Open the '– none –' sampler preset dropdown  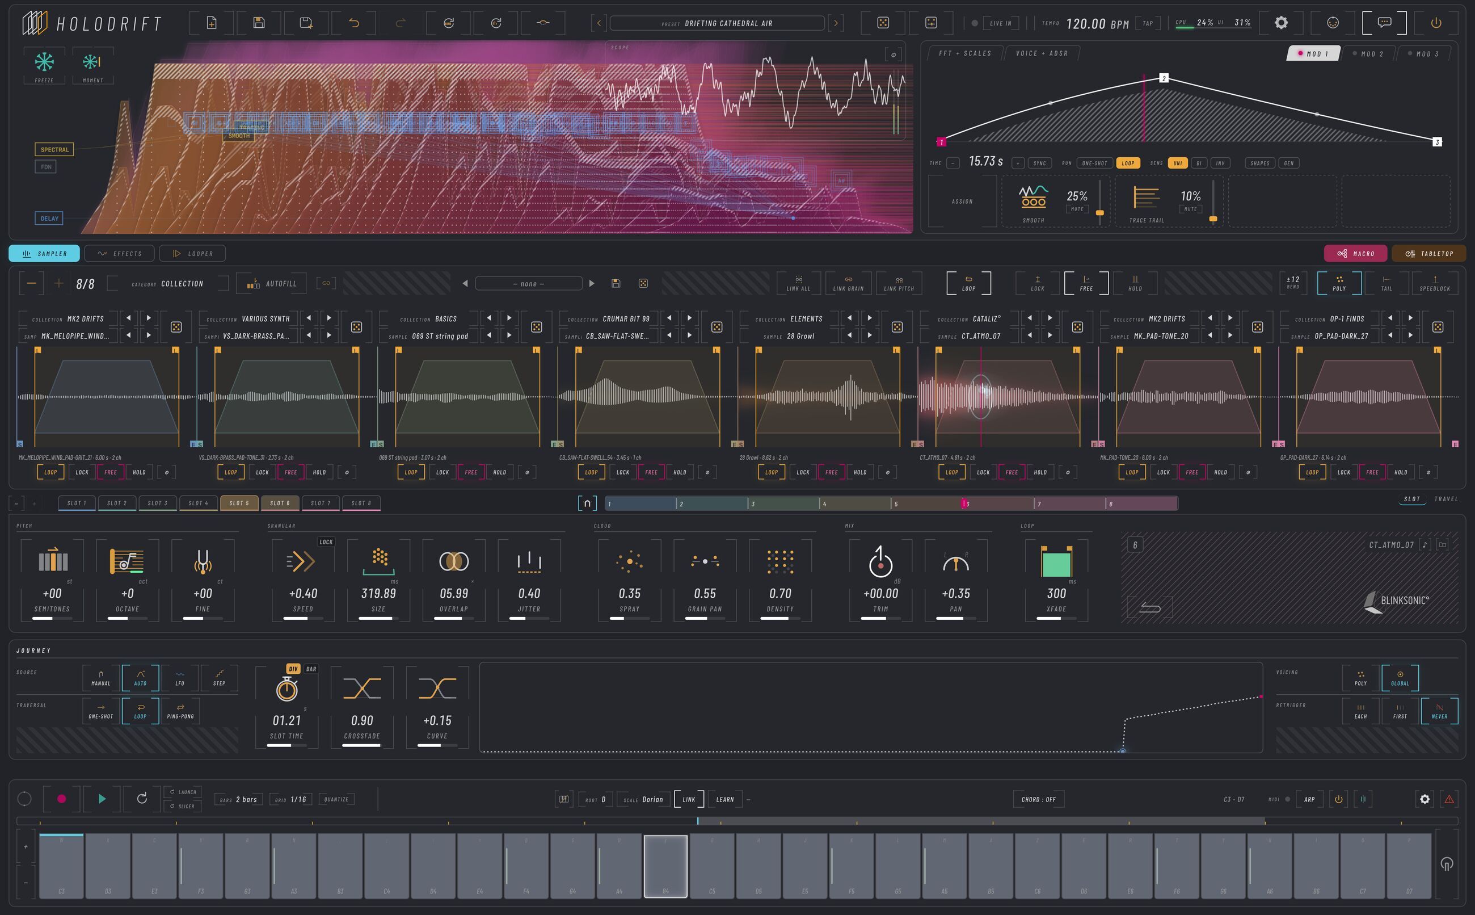coord(529,283)
